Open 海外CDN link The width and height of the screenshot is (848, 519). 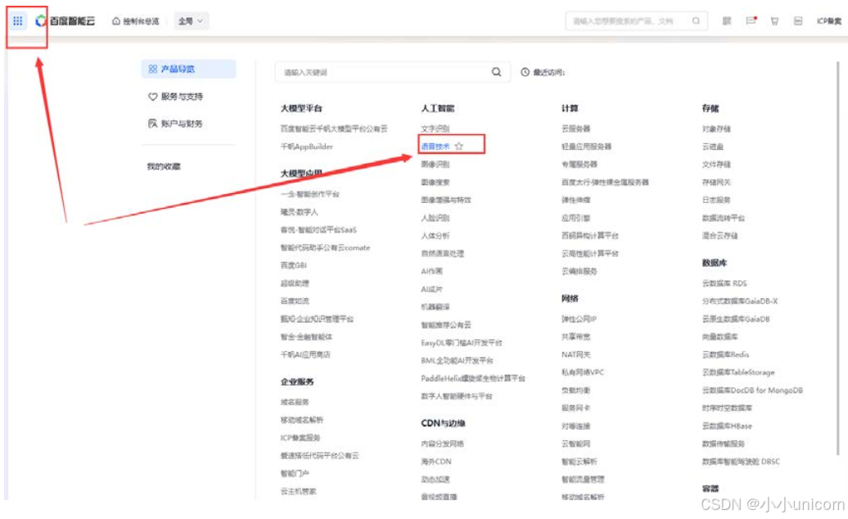click(436, 462)
